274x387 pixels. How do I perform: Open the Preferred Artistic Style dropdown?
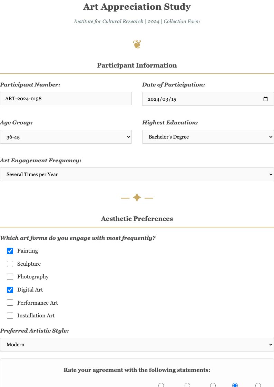click(137, 345)
